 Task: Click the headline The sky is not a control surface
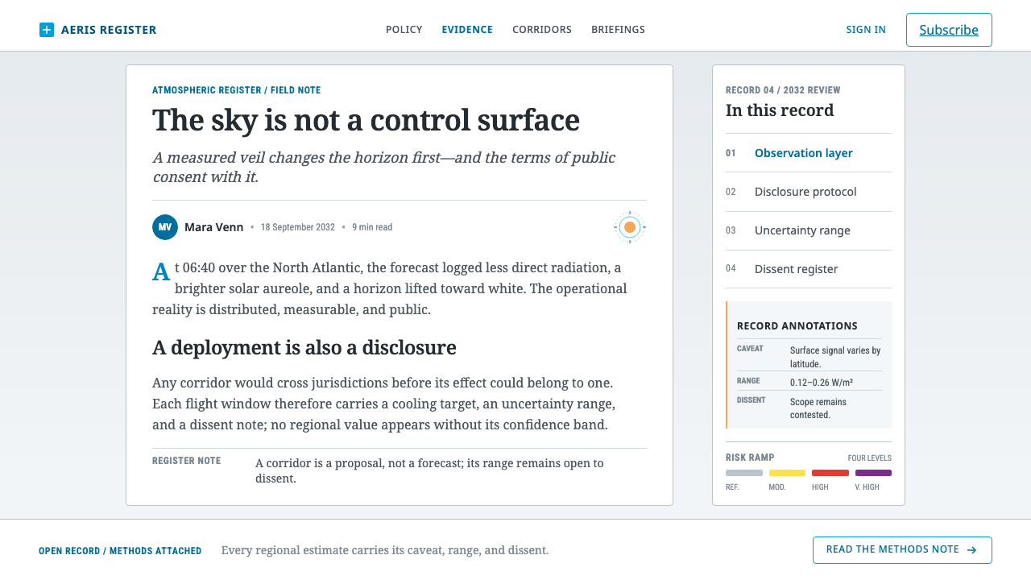[x=366, y=120]
